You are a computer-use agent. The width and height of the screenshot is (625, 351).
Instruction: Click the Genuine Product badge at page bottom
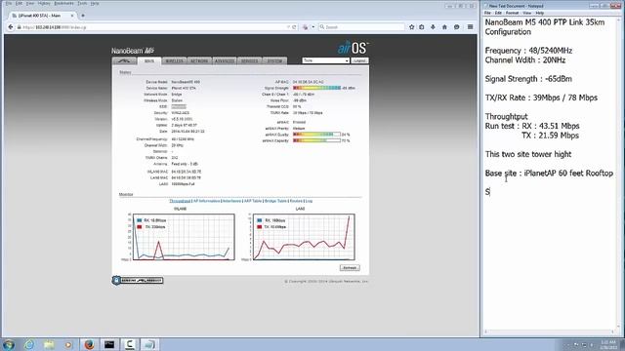(138, 281)
